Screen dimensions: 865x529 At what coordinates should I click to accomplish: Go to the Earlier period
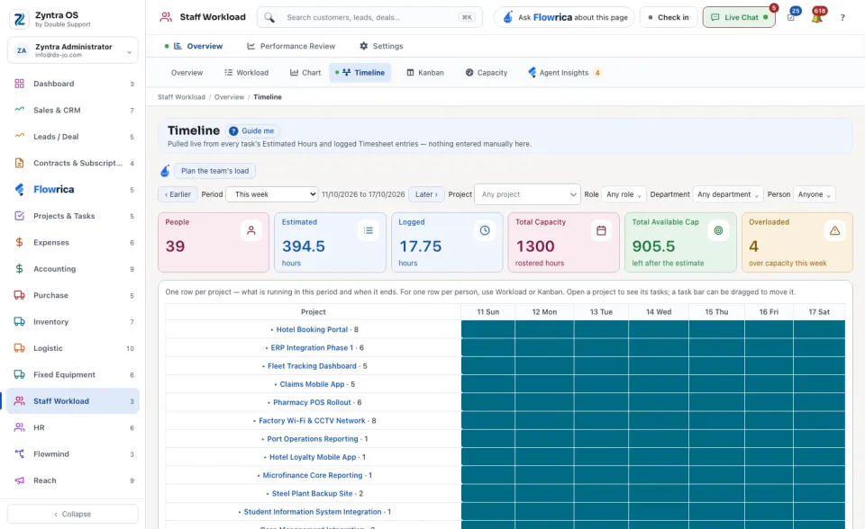[178, 194]
